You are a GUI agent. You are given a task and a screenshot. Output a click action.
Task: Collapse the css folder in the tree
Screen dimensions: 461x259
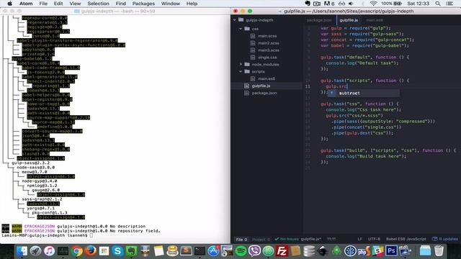(241, 29)
